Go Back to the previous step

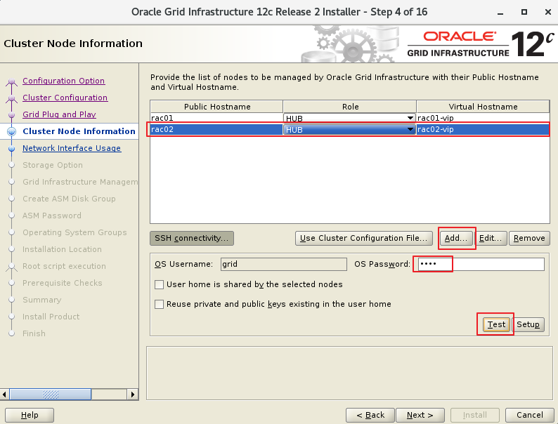pos(370,415)
